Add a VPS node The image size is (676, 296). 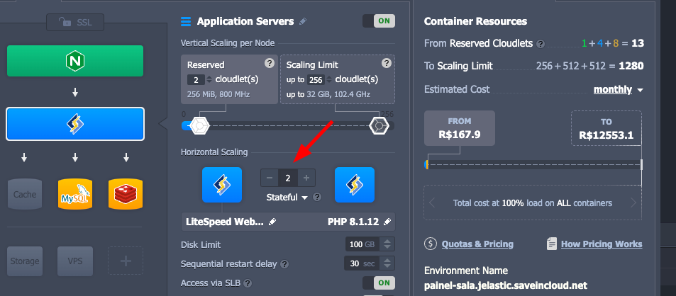coord(75,261)
